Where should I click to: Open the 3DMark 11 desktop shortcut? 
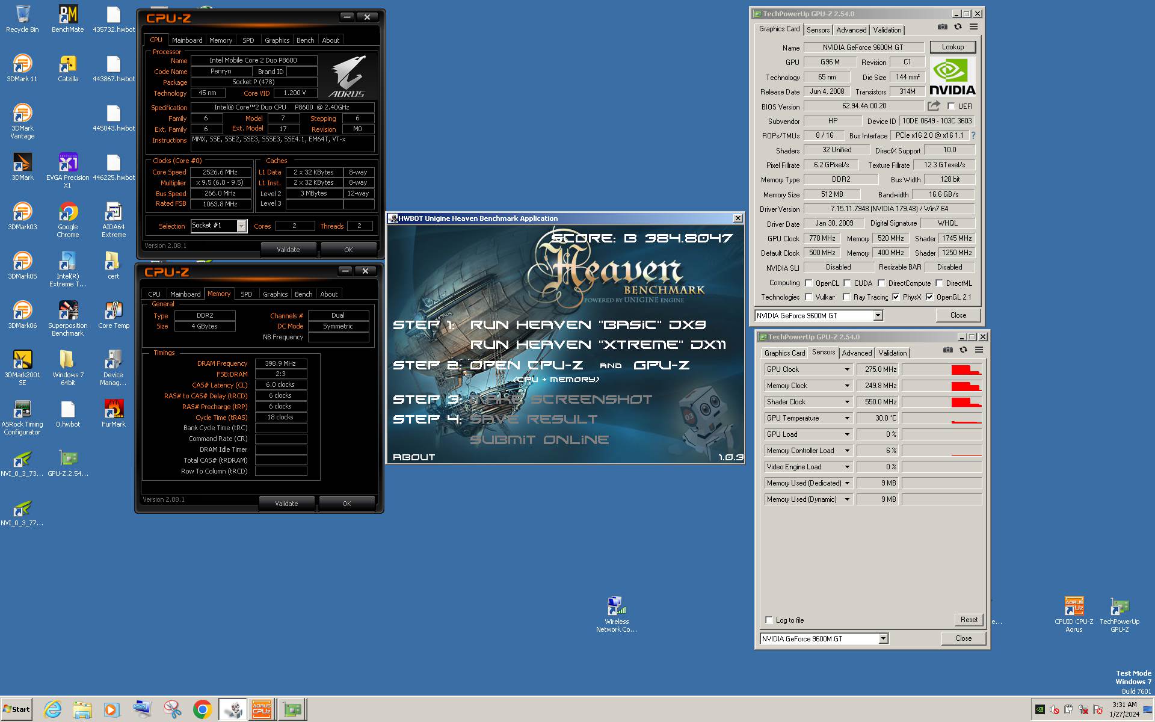click(x=22, y=68)
